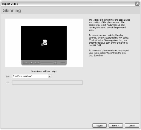Click the 'Skin:' label
The image size is (141, 130).
click(x=8, y=77)
